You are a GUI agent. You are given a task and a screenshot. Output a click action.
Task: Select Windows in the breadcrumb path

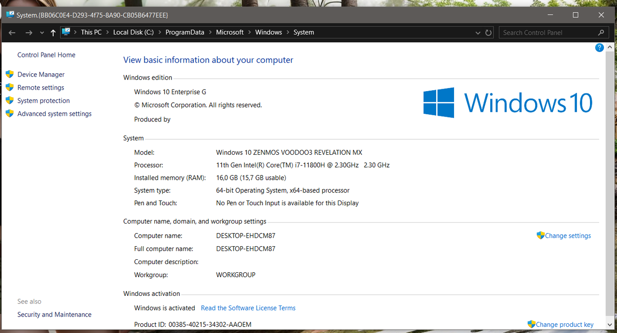pos(268,32)
